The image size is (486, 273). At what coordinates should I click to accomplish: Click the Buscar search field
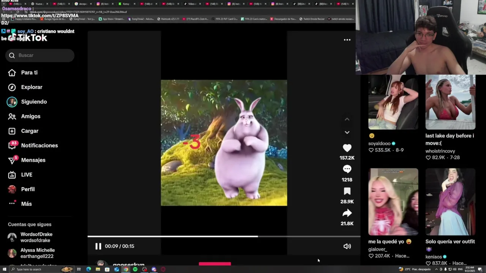tap(40, 55)
